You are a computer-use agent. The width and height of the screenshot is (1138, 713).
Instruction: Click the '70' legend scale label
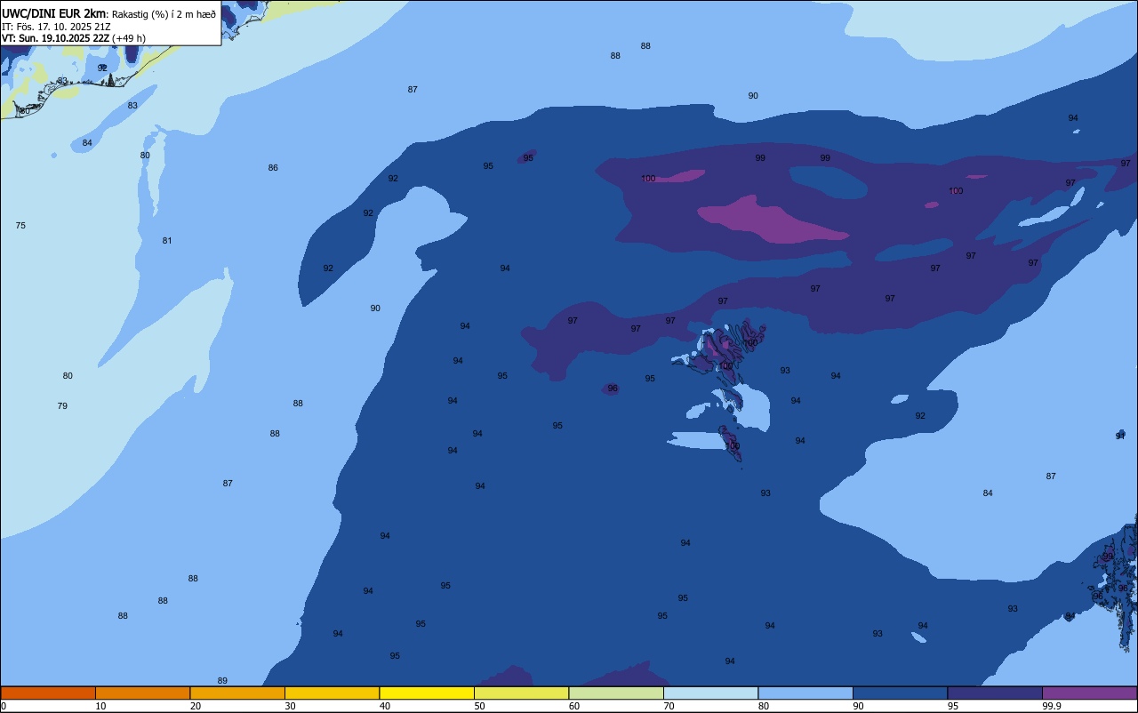coord(669,706)
